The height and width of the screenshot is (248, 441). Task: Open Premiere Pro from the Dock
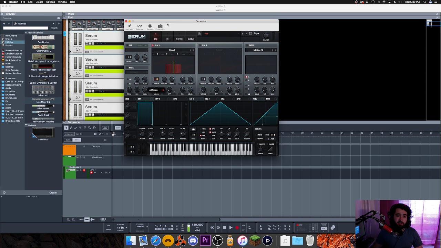[205, 240]
